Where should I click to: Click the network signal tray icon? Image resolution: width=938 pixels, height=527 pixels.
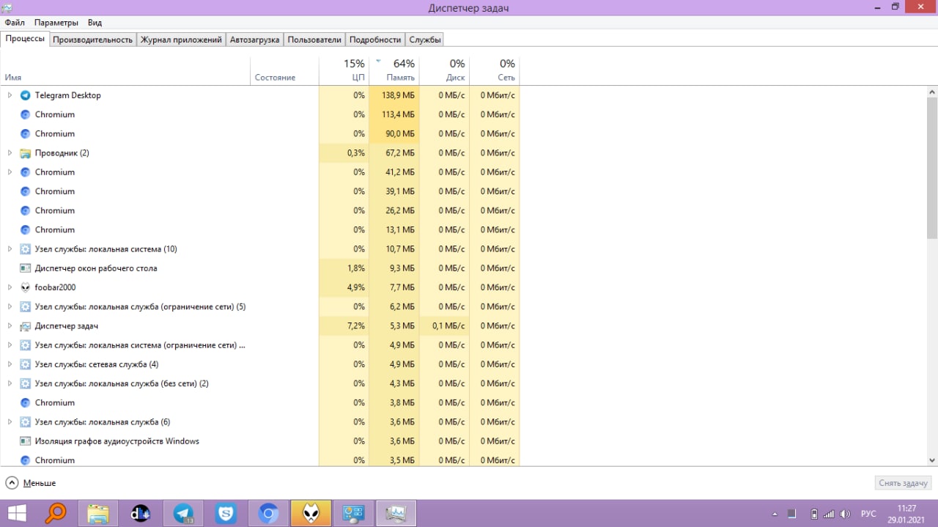point(829,514)
